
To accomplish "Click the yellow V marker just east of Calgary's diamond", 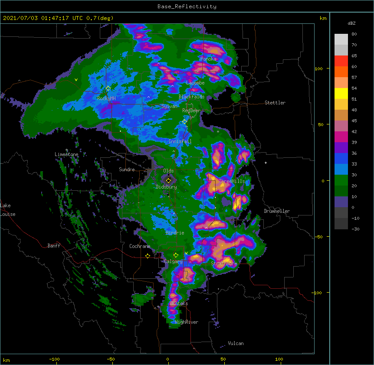I will tap(186, 253).
